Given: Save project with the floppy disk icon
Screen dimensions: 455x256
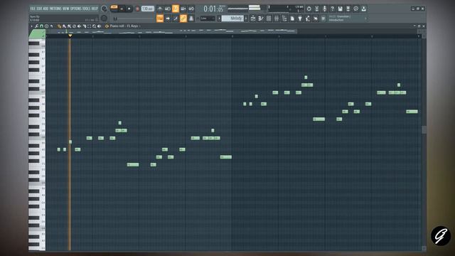Looking at the screenshot, I should click(x=340, y=9).
